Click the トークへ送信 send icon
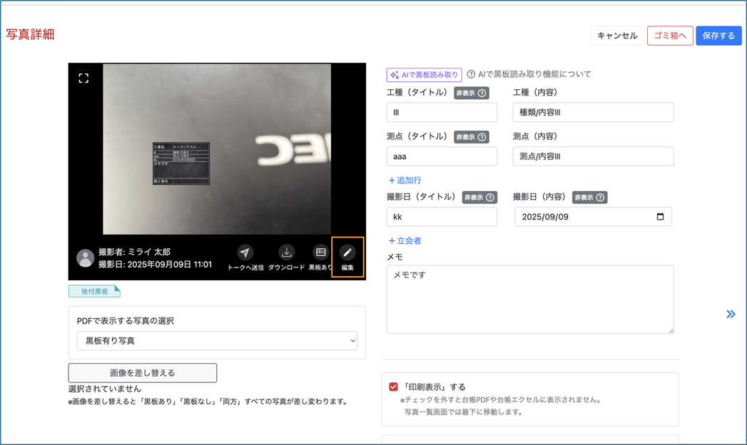The image size is (747, 445). click(245, 253)
